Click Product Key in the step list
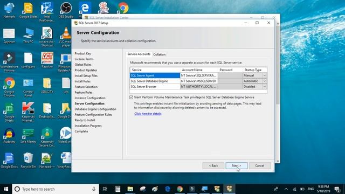345x194 pixels. tap(82, 53)
